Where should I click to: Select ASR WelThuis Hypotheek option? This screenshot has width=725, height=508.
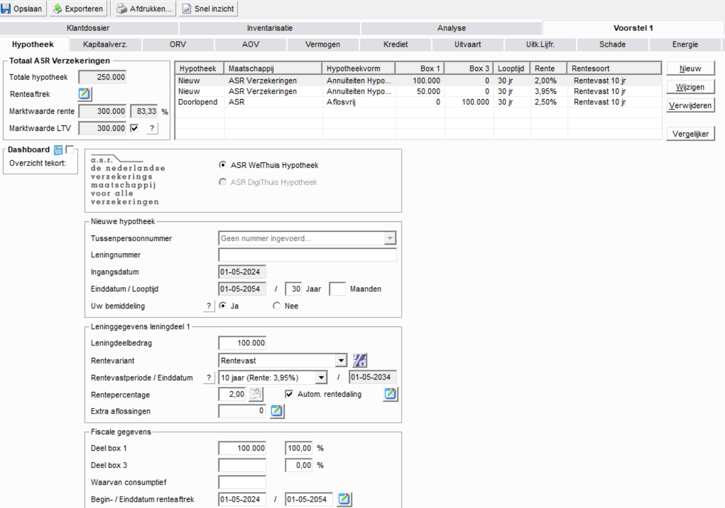pyautogui.click(x=223, y=166)
